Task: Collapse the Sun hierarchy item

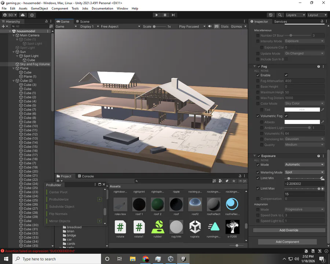Action: coord(14,52)
